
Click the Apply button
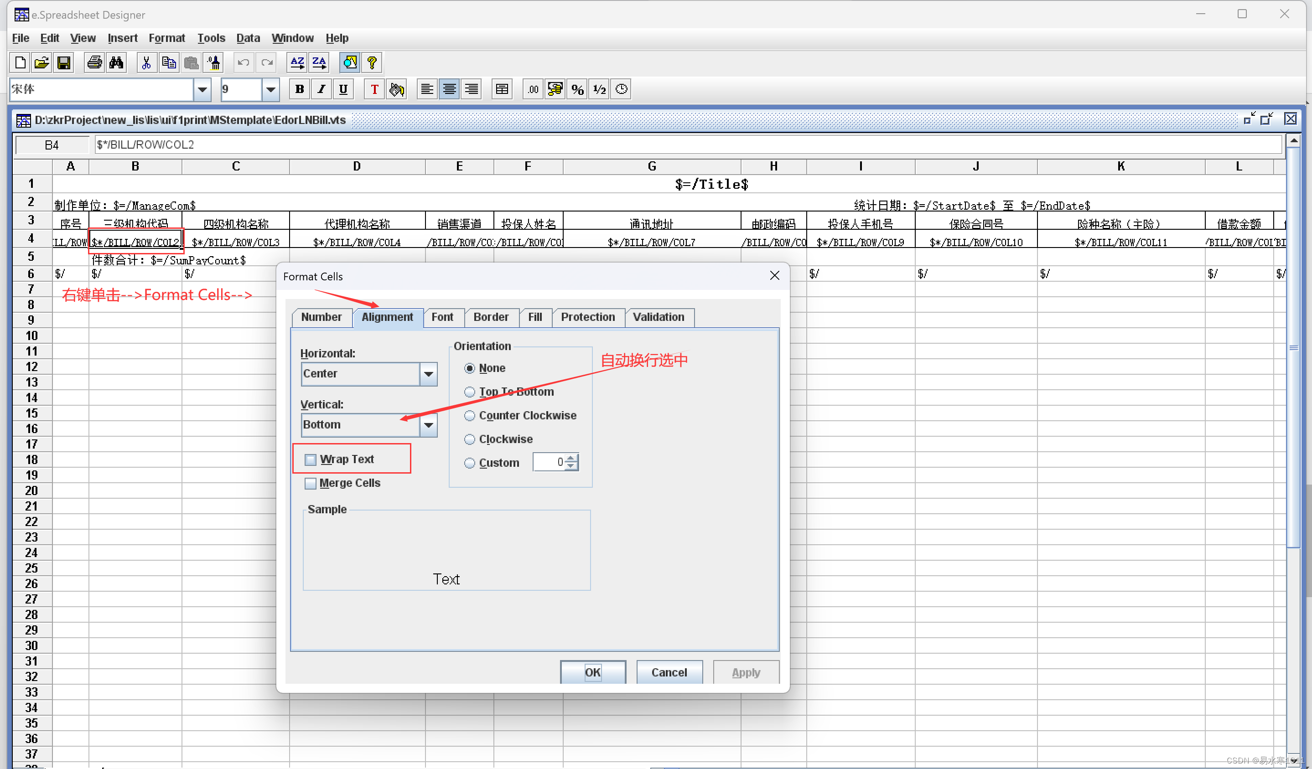click(x=746, y=672)
